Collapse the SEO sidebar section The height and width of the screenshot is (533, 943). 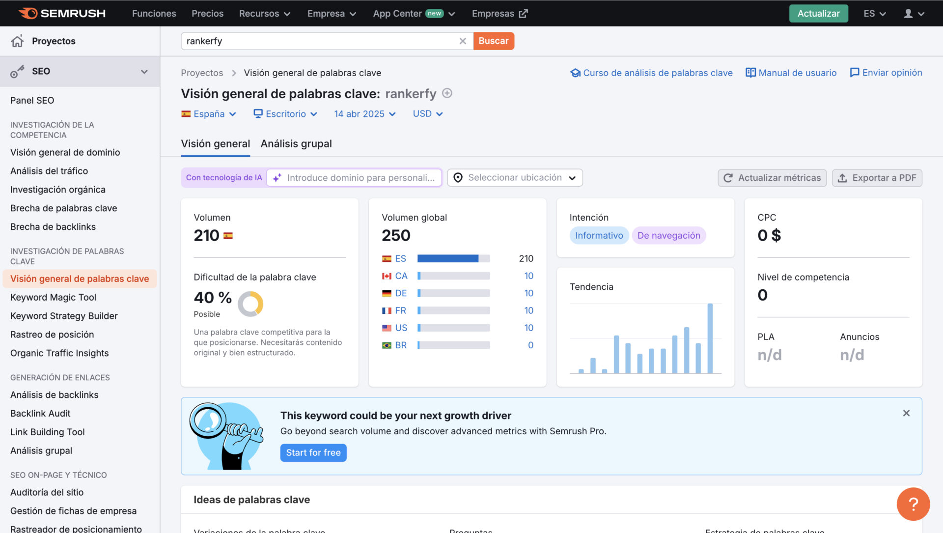click(x=144, y=72)
